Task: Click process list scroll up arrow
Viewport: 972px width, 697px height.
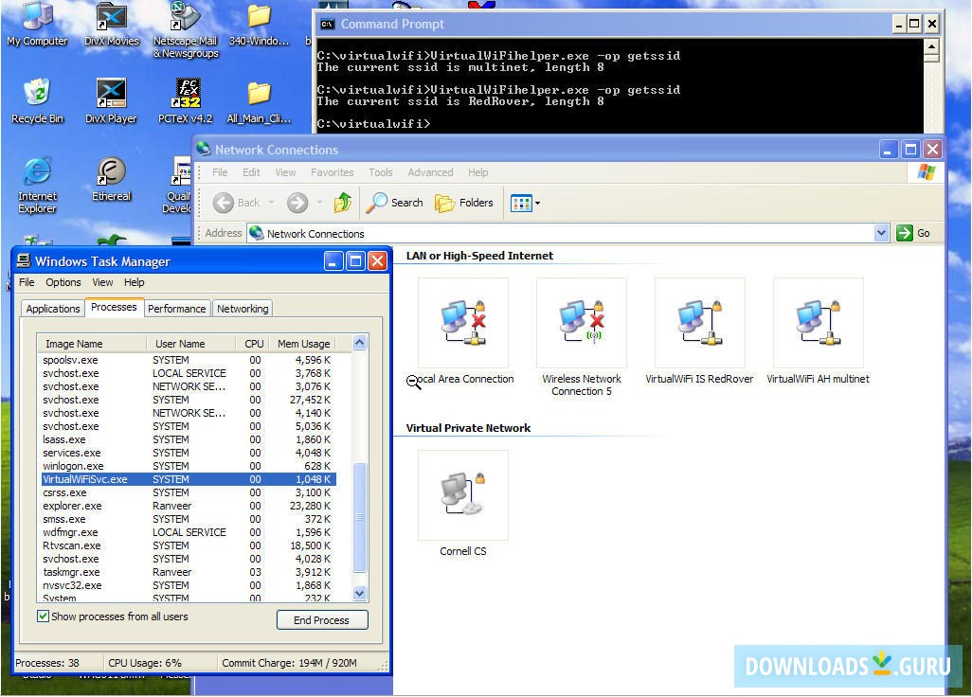Action: (360, 343)
